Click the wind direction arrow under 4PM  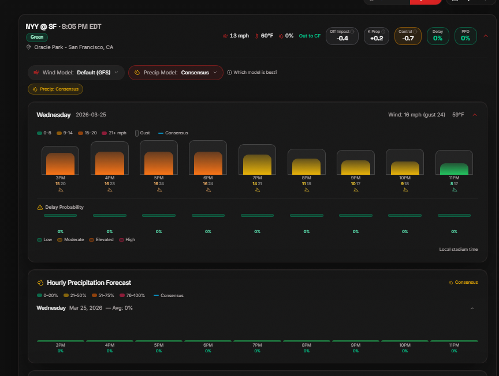tap(110, 190)
